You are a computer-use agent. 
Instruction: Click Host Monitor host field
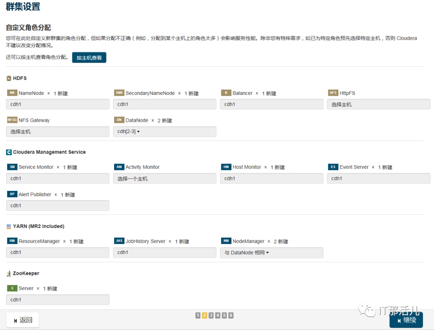(x=272, y=178)
